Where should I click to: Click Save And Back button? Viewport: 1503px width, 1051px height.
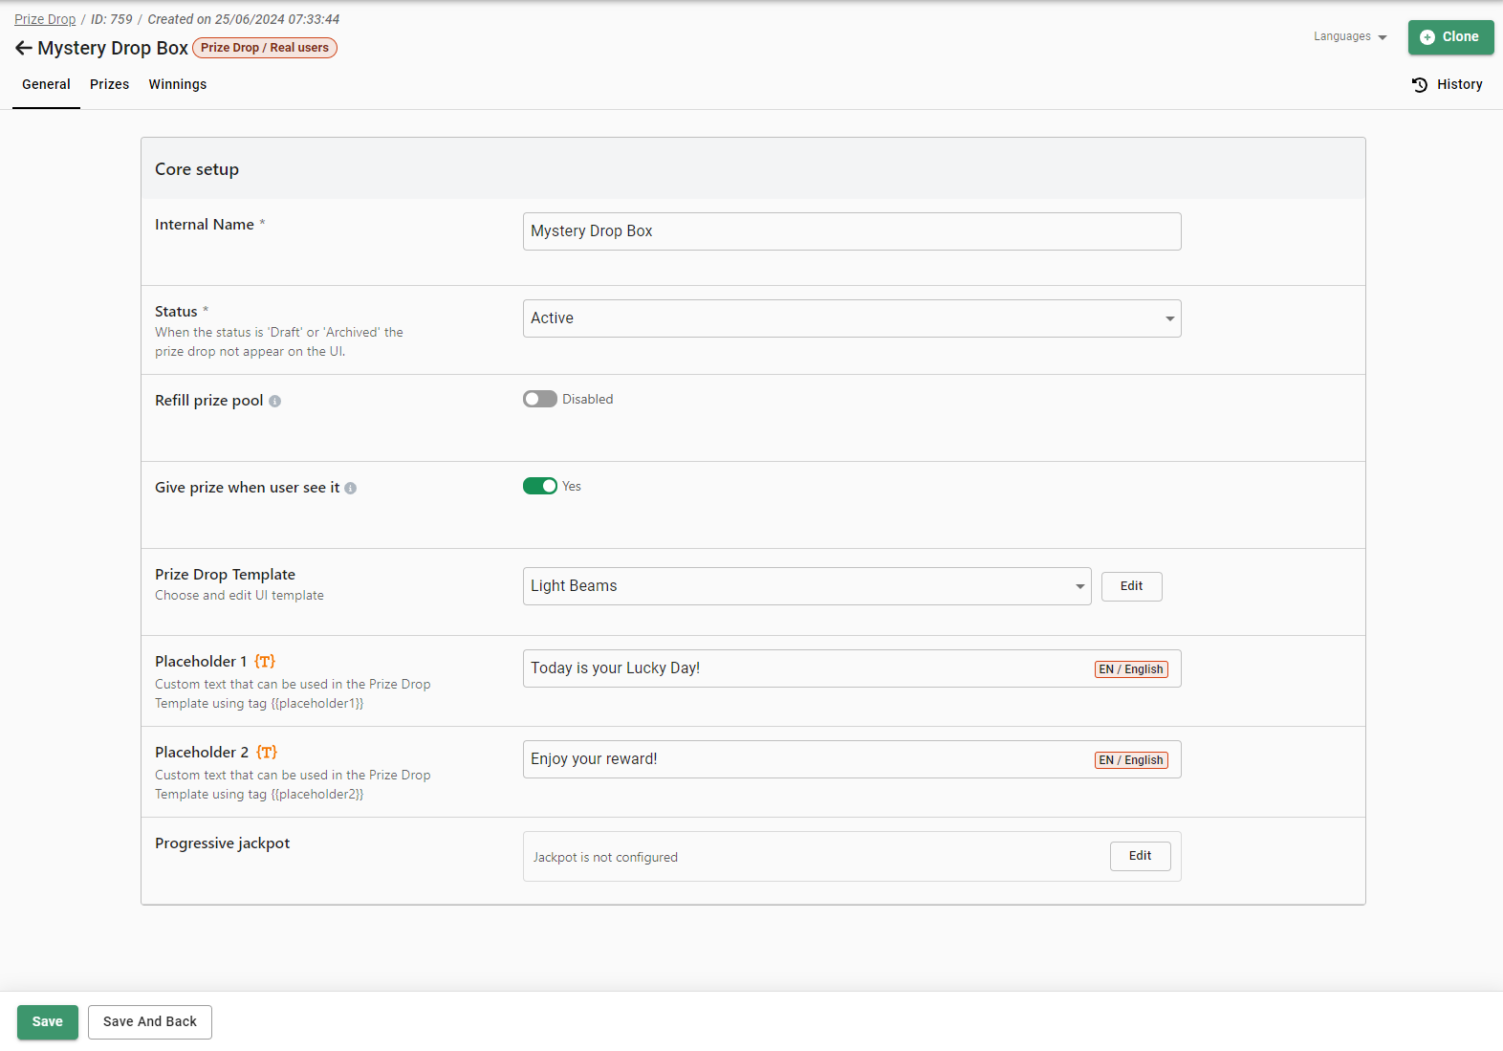point(150,1022)
